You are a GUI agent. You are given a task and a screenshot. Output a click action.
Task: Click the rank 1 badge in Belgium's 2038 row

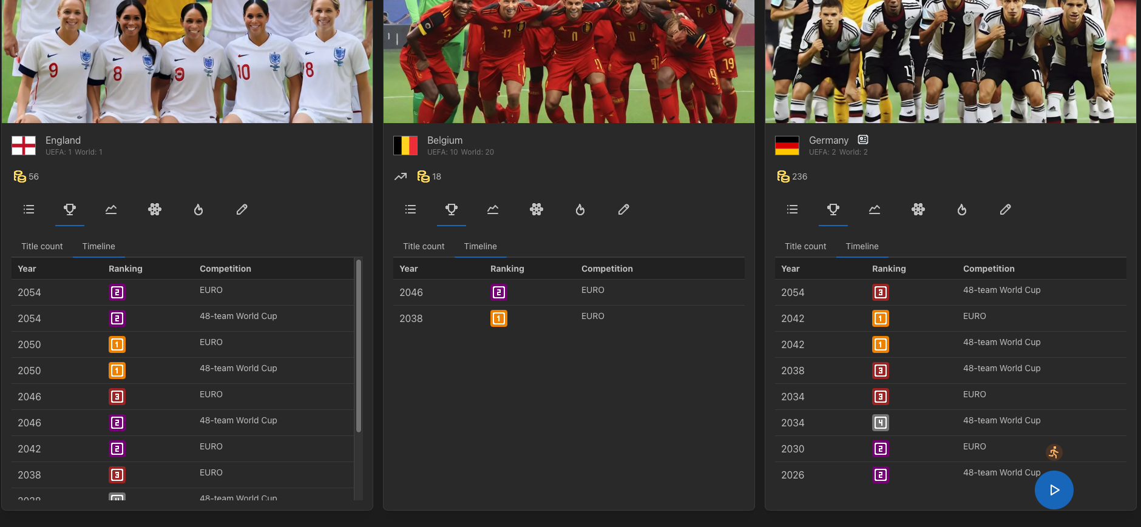(x=499, y=318)
